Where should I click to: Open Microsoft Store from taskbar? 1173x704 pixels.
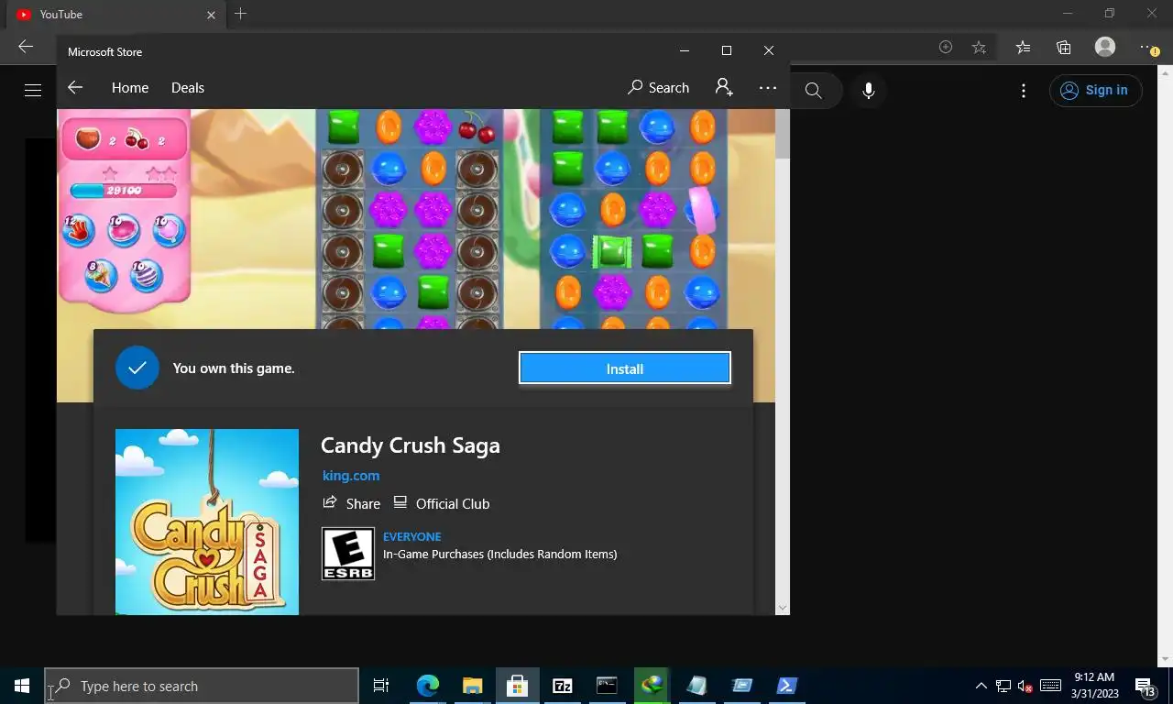point(517,686)
